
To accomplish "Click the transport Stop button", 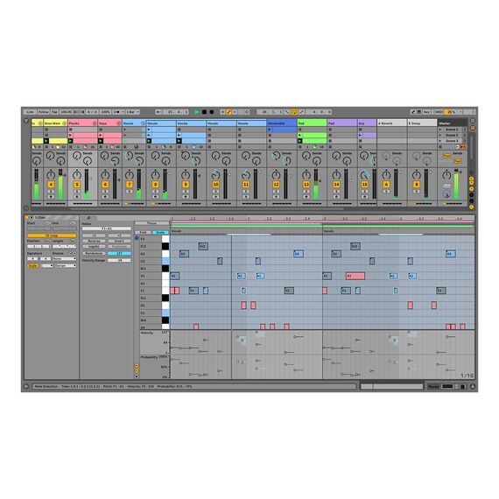I will tap(204, 112).
